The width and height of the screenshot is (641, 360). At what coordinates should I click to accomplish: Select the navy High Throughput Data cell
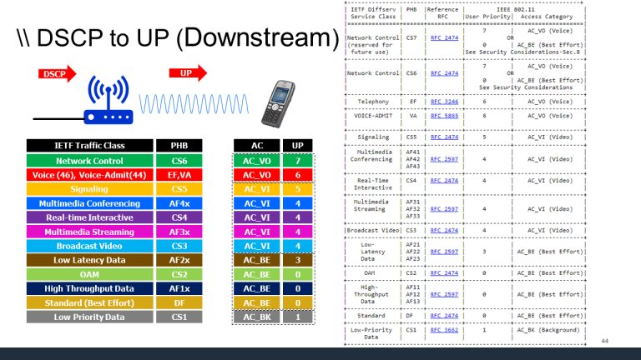point(90,288)
